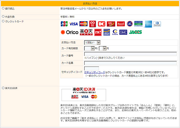Click the ハイフン(-)抜きで入力 hint text
Viewport: 180px width, 128px height.
pyautogui.click(x=104, y=58)
